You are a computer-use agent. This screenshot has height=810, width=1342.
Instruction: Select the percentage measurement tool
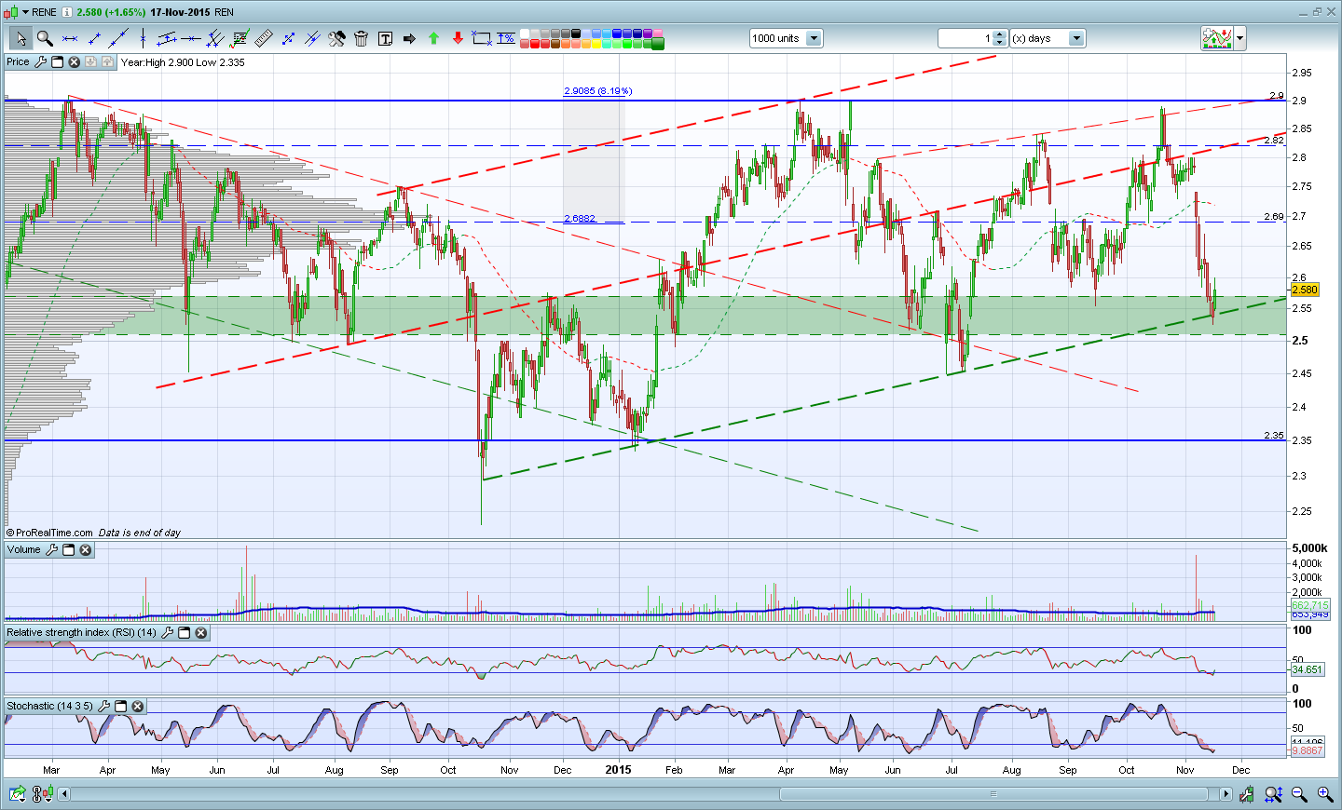[506, 38]
